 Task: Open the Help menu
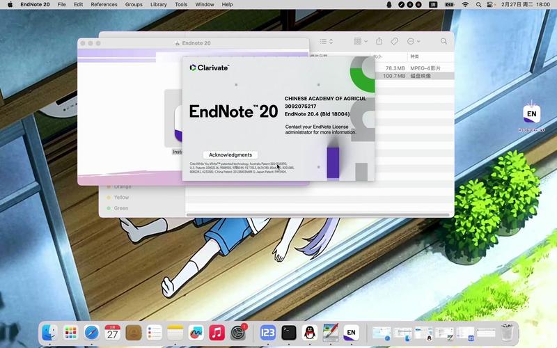[x=228, y=5]
